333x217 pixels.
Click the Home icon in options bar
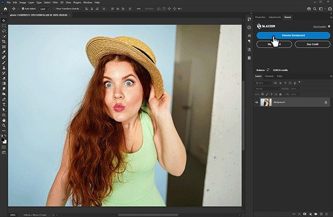tap(5, 9)
